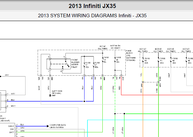Click the M31 connector label
Image resolution: width=193 pixels, height=137 pixels.
click(x=160, y=85)
